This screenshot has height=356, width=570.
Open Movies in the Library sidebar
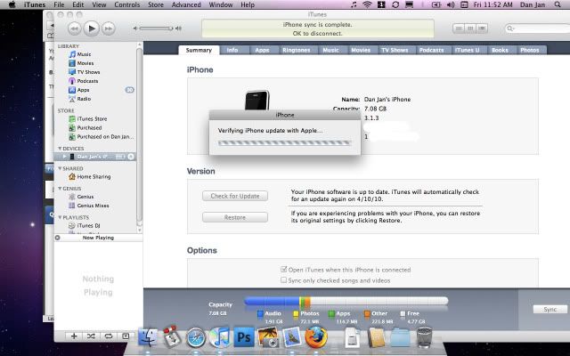pyautogui.click(x=85, y=63)
